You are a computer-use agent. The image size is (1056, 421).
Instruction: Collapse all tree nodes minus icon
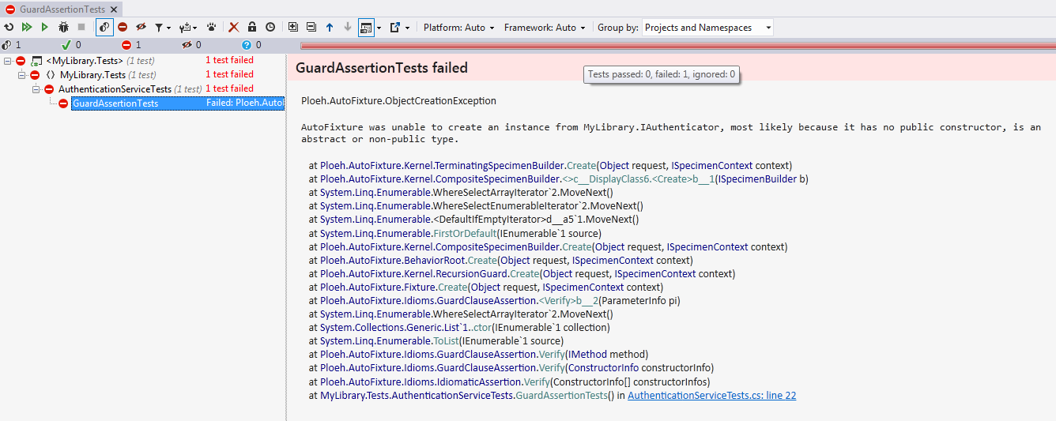(311, 27)
